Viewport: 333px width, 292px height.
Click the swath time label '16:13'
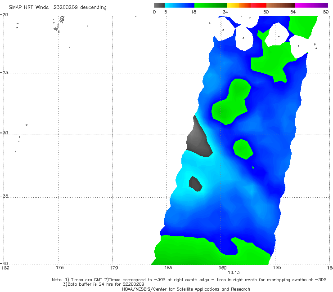[x=234, y=273]
